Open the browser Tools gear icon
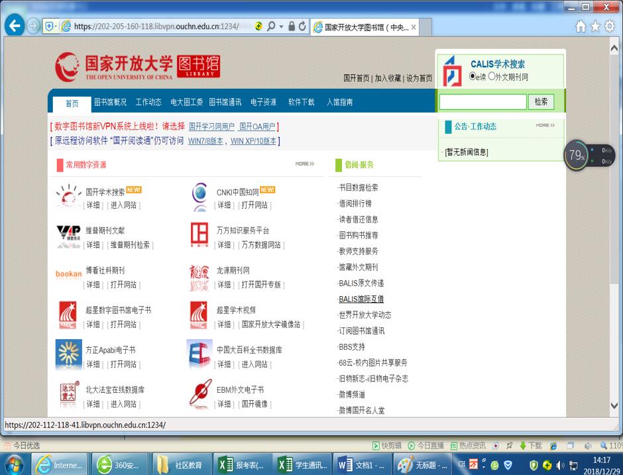623x475 pixels. point(610,26)
